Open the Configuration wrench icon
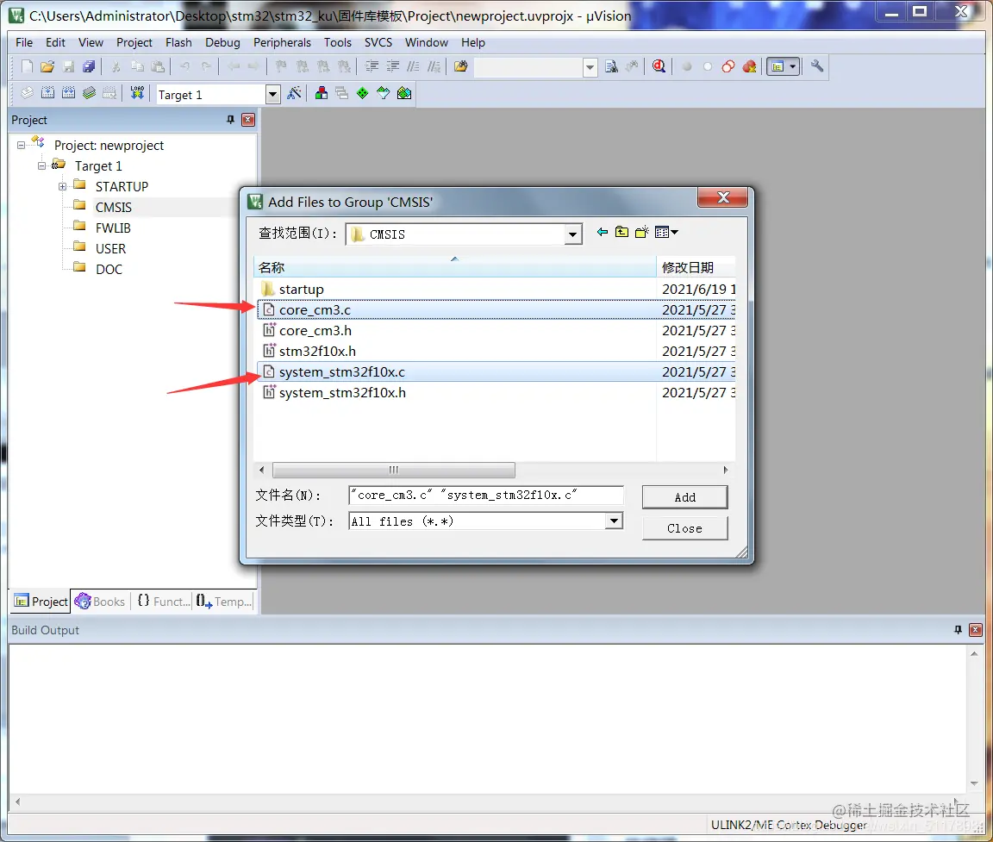 [x=817, y=65]
